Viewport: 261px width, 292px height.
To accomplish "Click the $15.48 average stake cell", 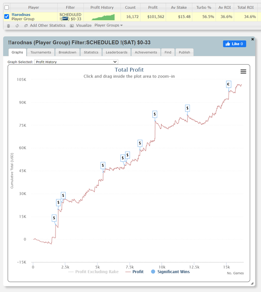I will (179, 17).
